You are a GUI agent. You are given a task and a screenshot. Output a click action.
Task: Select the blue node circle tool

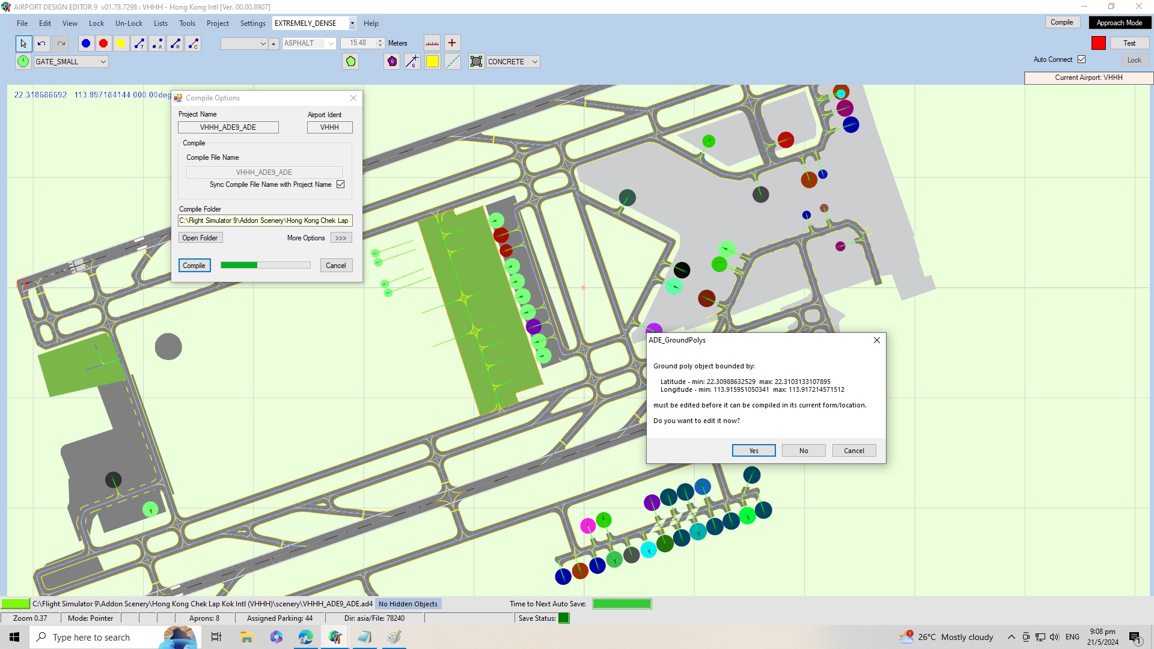coord(86,43)
